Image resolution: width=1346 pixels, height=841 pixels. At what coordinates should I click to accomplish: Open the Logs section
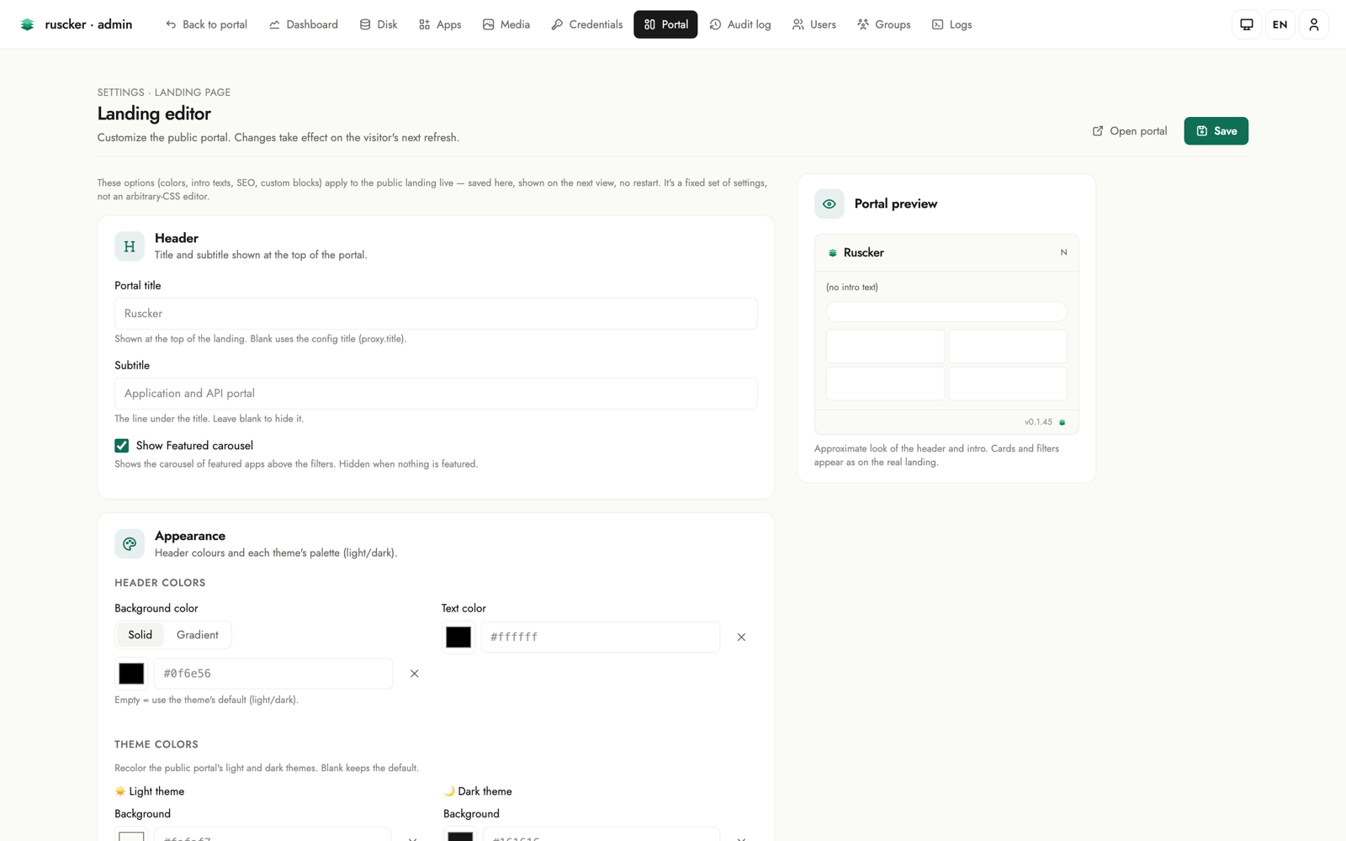pos(952,24)
